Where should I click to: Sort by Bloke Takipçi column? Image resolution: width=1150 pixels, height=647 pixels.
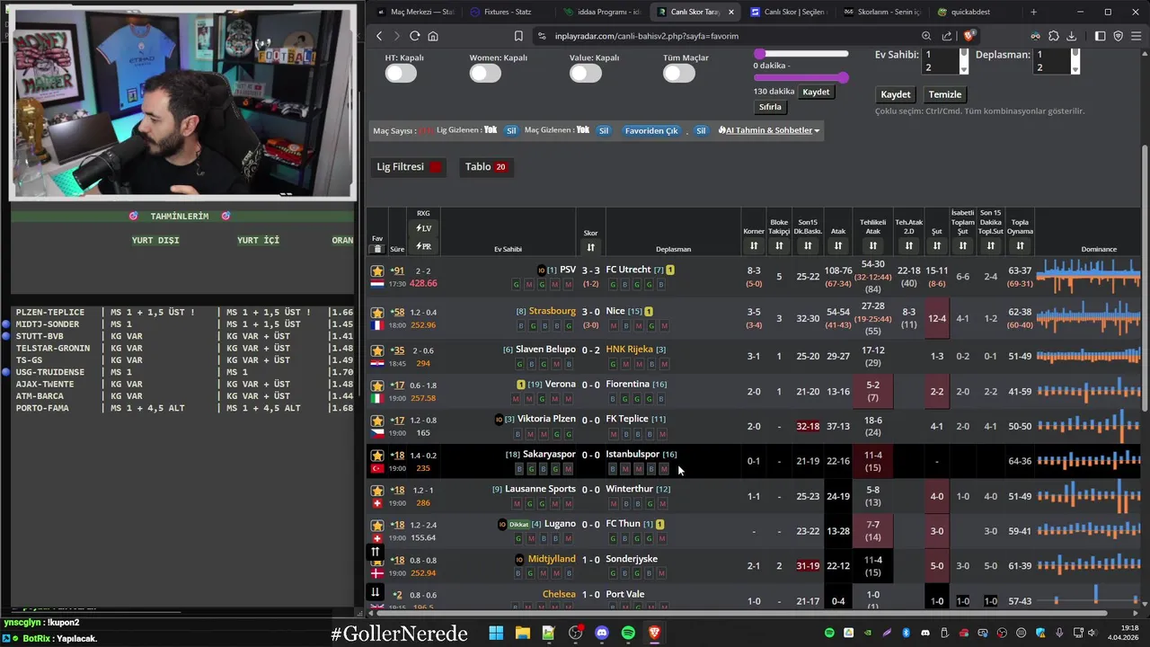click(x=779, y=245)
